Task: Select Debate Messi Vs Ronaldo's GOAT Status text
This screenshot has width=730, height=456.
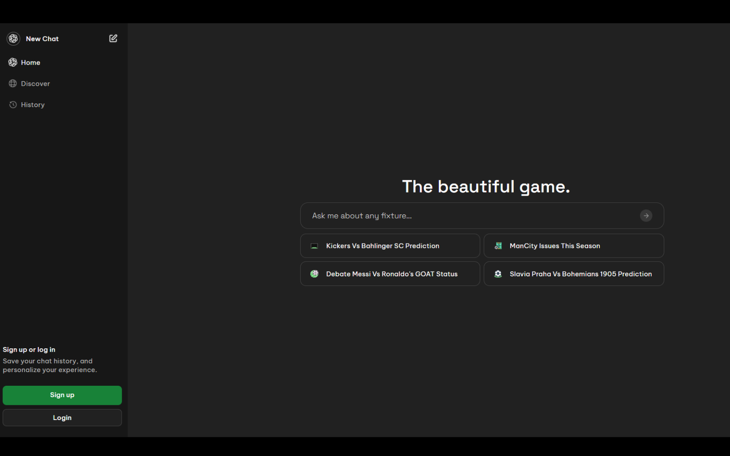Action: click(391, 274)
